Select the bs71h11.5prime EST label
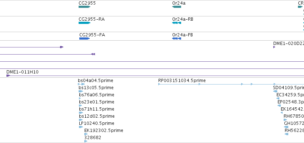The image size is (304, 143). [x=96, y=109]
